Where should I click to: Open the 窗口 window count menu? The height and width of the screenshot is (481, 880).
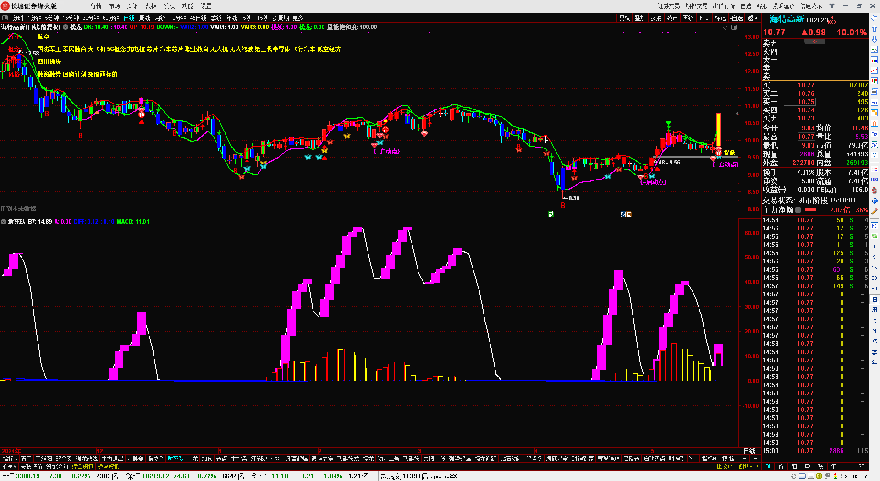pyautogui.click(x=26, y=459)
